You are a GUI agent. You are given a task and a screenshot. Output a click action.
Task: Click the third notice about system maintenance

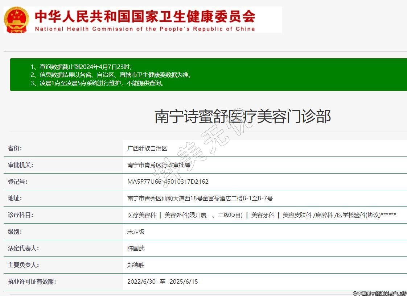[x=102, y=83]
